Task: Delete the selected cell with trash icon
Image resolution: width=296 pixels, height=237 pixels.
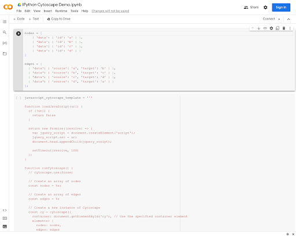Action: pos(284,28)
